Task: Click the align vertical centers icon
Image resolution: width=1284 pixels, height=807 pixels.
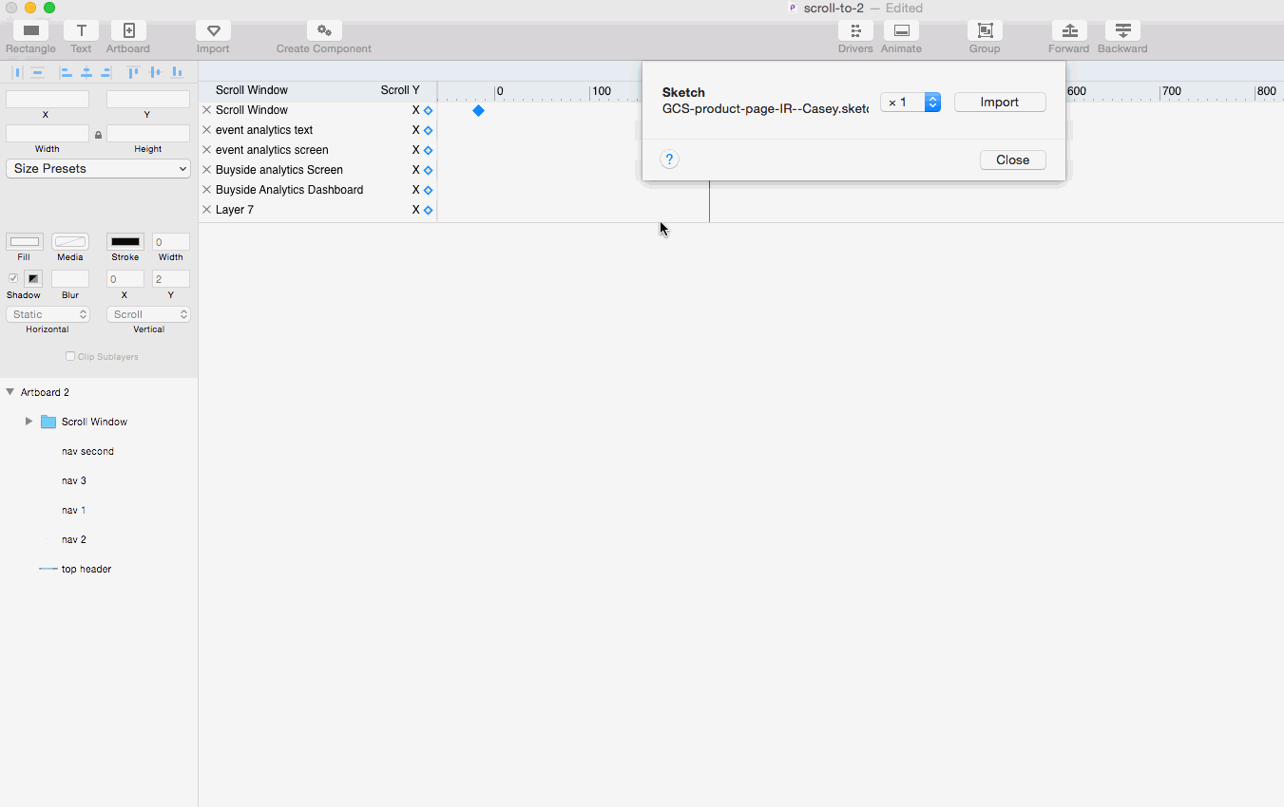Action: click(155, 72)
